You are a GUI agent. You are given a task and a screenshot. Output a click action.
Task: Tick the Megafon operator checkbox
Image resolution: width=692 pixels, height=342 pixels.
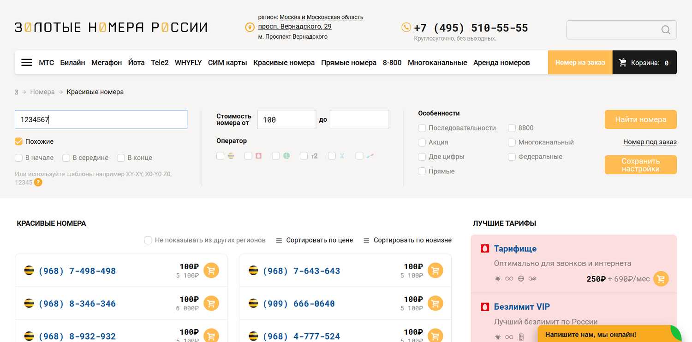click(x=276, y=156)
